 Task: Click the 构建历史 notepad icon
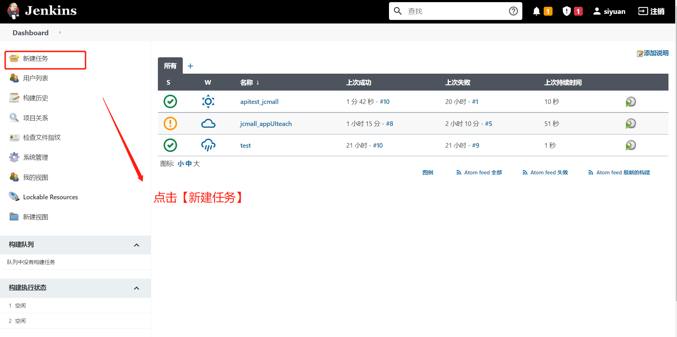[14, 98]
